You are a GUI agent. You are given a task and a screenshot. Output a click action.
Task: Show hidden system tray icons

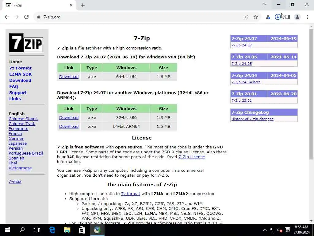pyautogui.click(x=265, y=230)
